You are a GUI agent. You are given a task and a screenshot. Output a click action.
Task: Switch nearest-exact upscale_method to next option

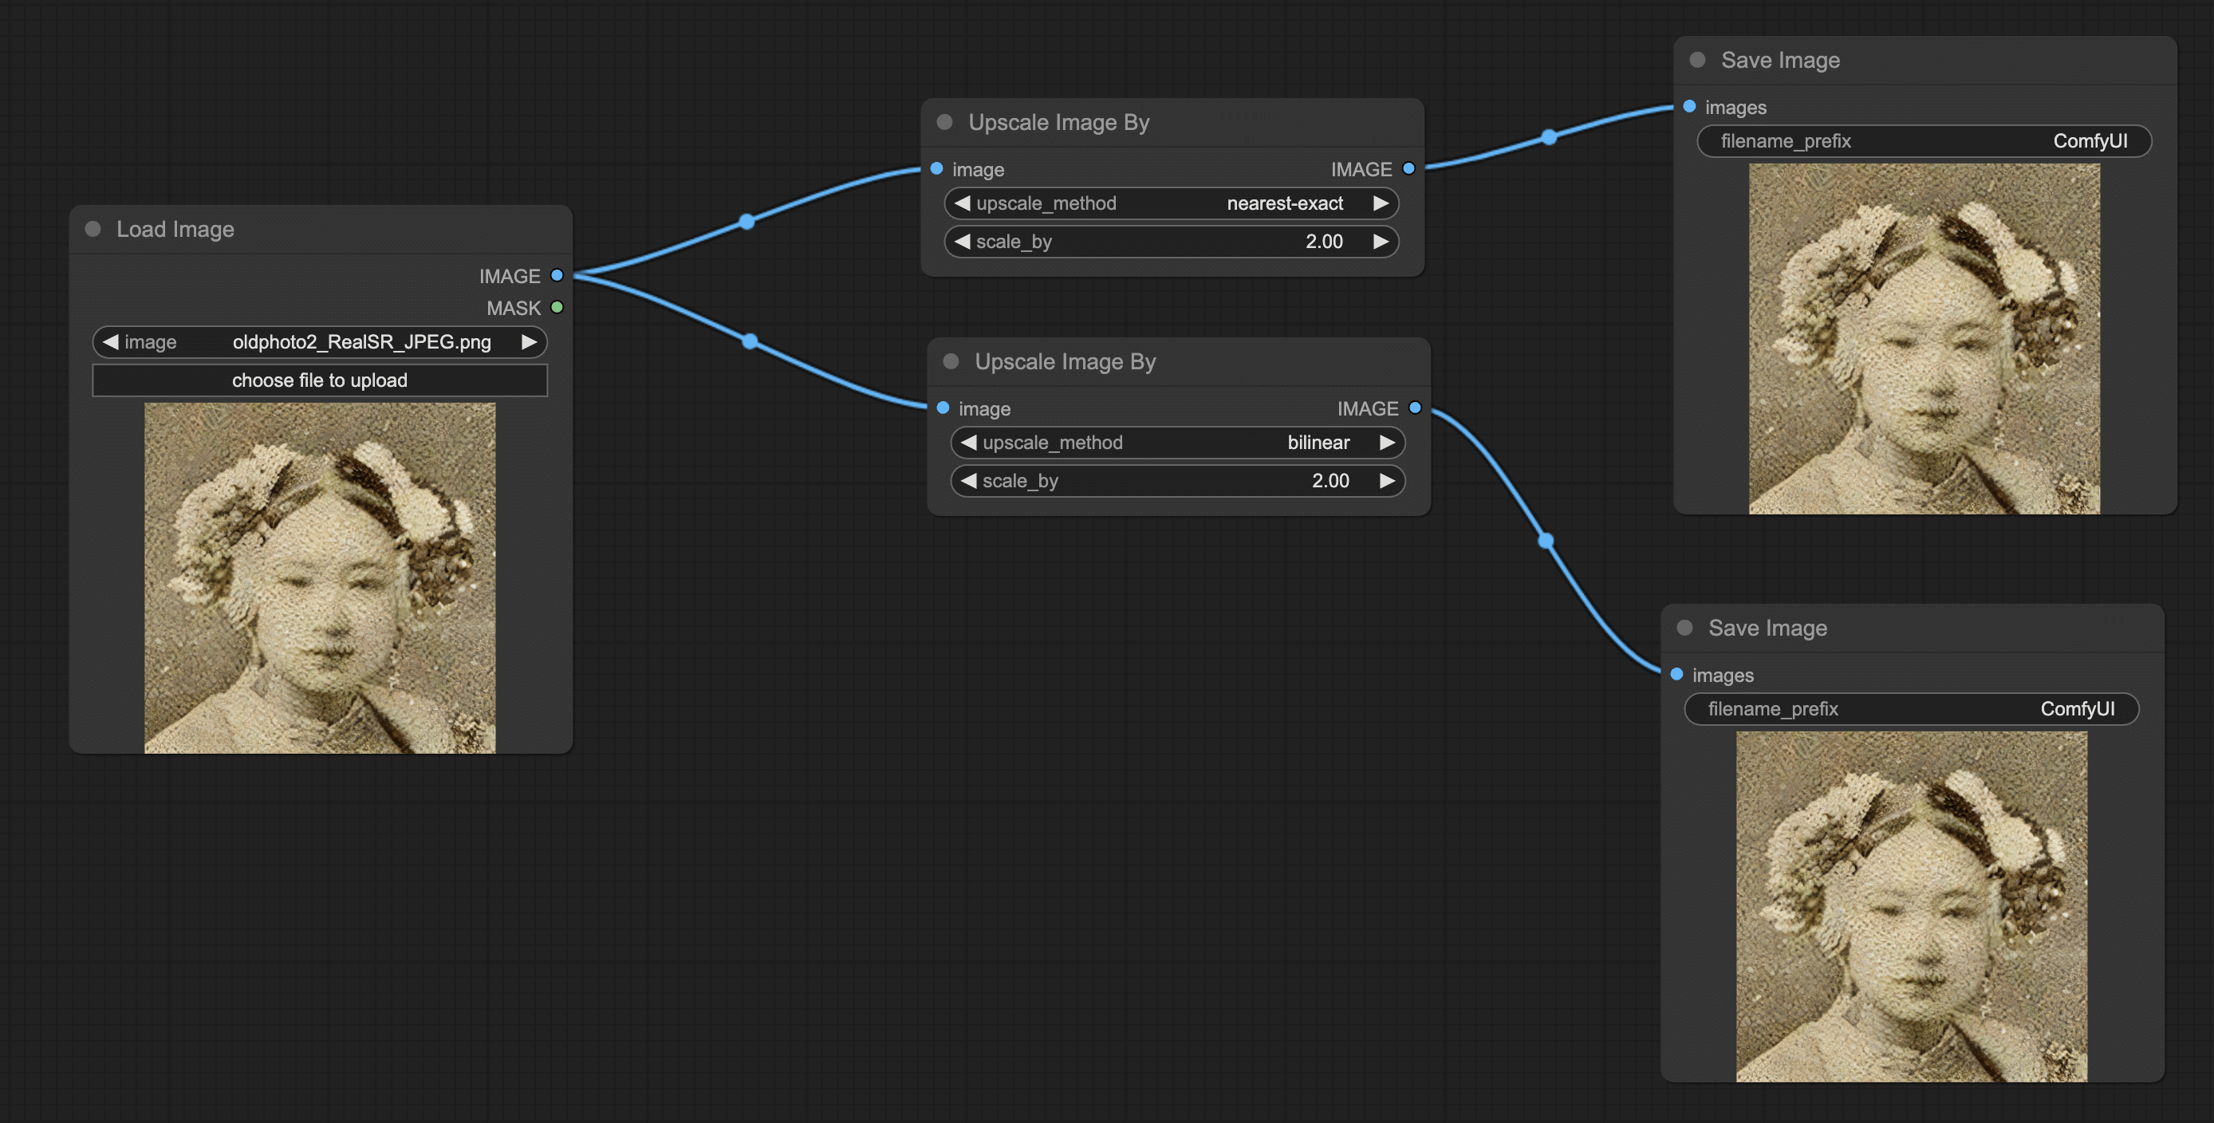click(x=1381, y=203)
